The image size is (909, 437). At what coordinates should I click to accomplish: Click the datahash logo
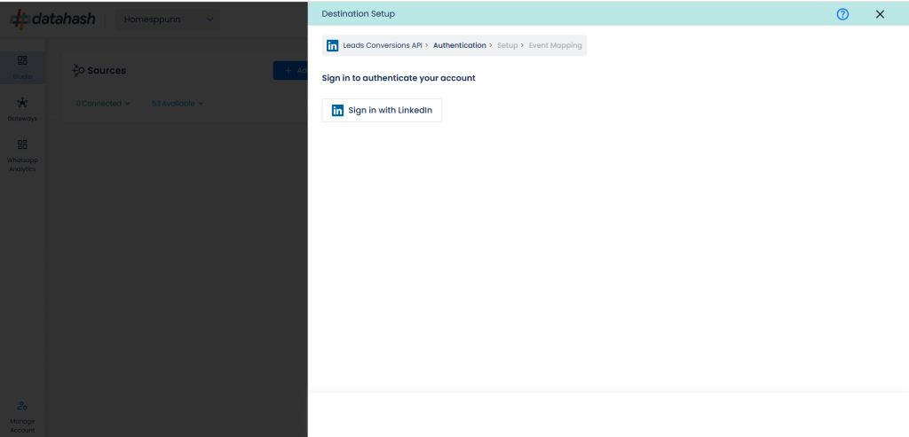[x=52, y=20]
